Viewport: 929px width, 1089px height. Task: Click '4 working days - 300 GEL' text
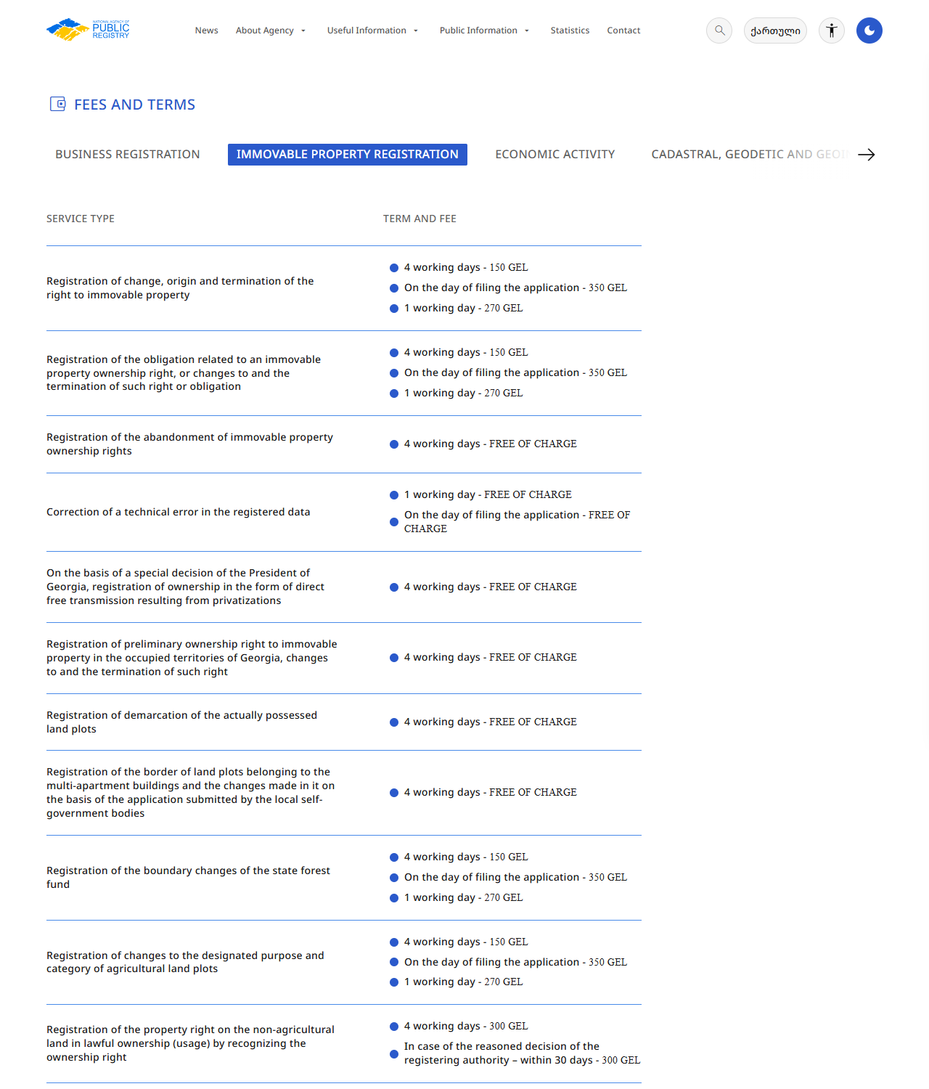(466, 1026)
